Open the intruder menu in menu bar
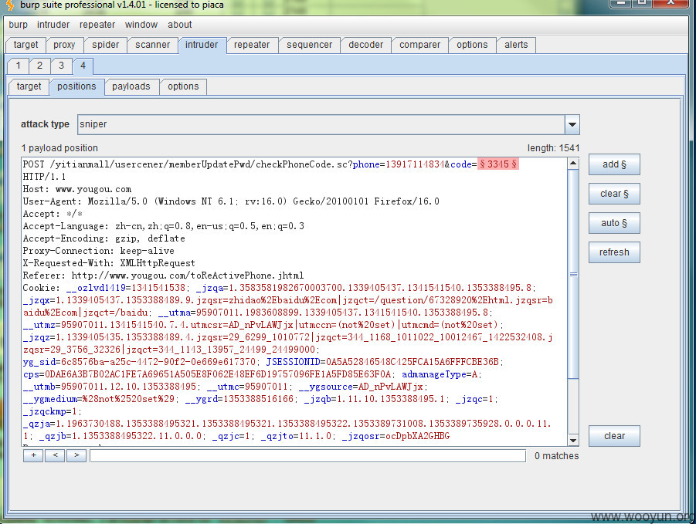 coord(53,25)
